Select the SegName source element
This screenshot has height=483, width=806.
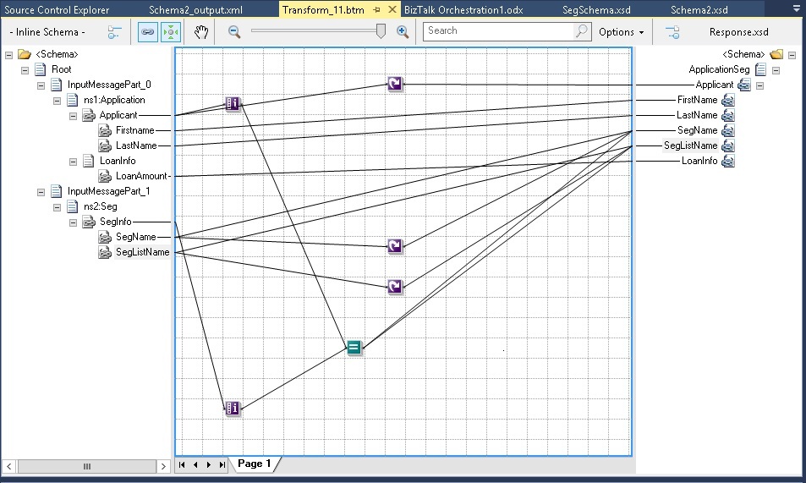click(x=135, y=237)
